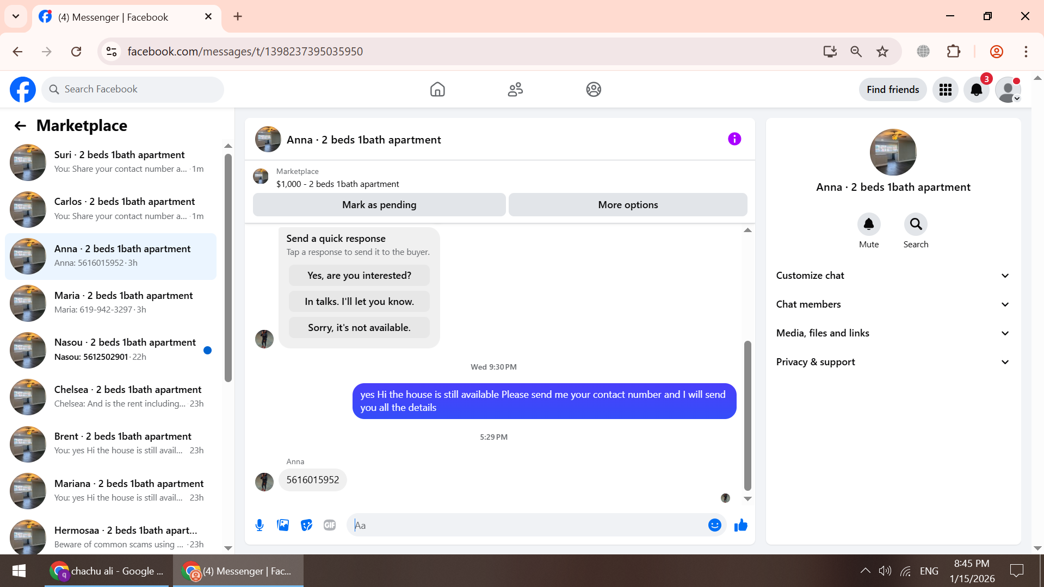The width and height of the screenshot is (1044, 587).
Task: Open the Maria conversation
Action: click(x=111, y=303)
